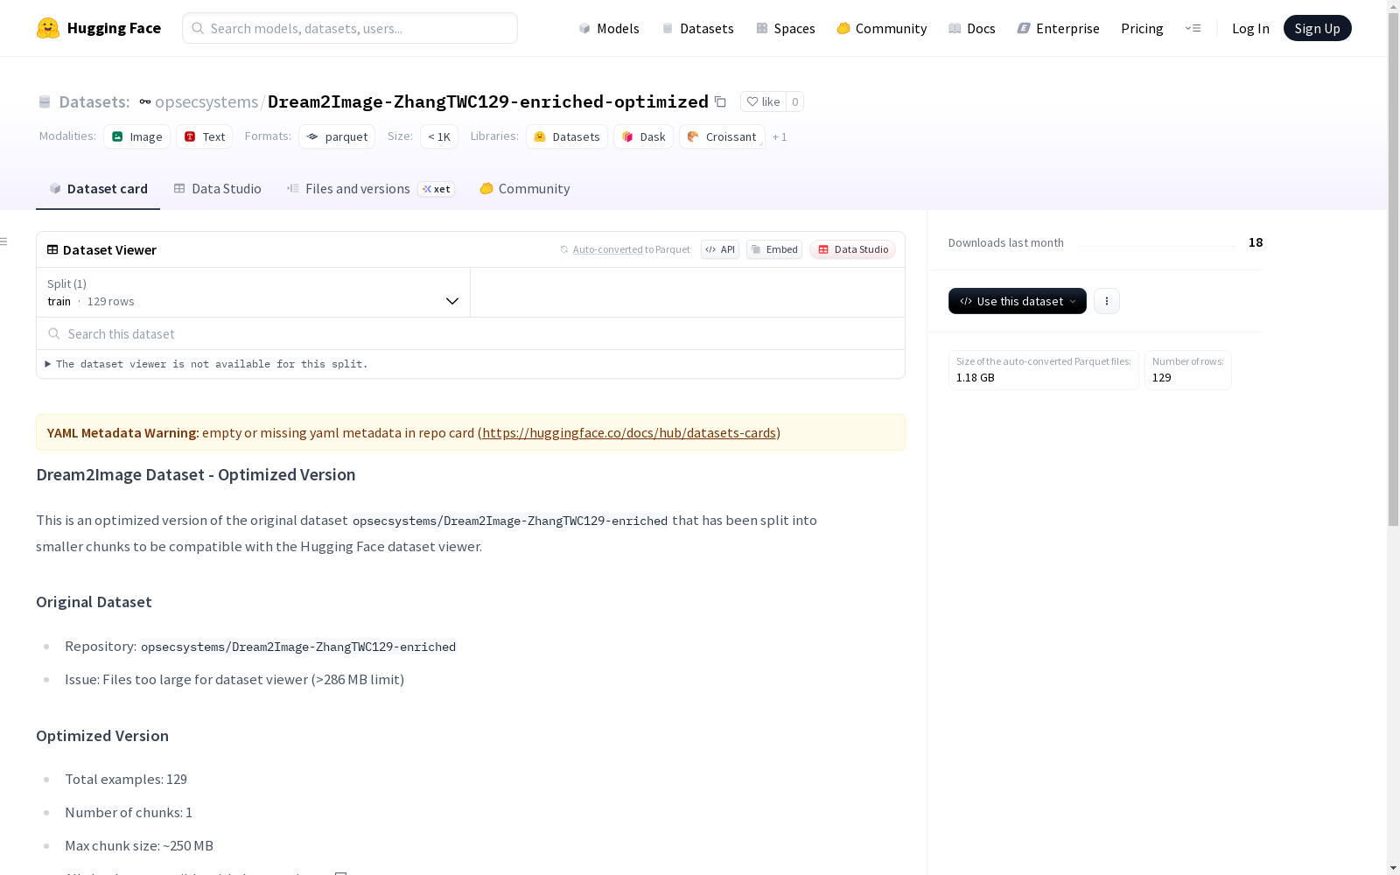Click the Log In link
This screenshot has height=875, width=1400.
pos(1250,28)
